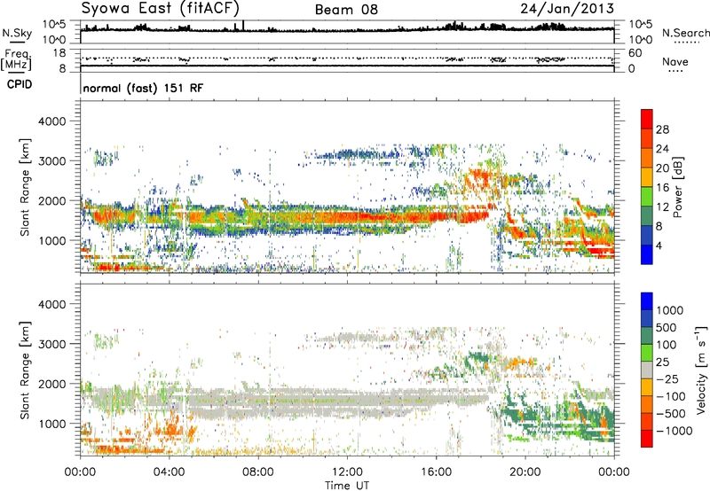Click the "3000" tick of the velocity panel
Image resolution: width=710 pixels, height=491 pixels.
point(51,344)
